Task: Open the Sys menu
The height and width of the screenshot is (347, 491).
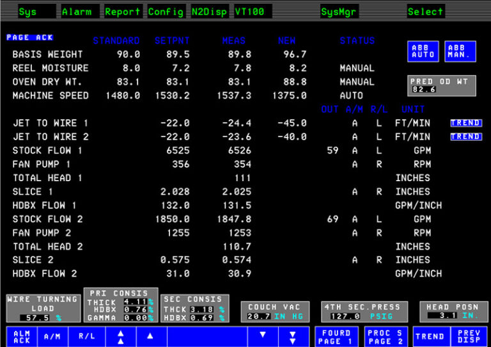Action: [x=27, y=12]
